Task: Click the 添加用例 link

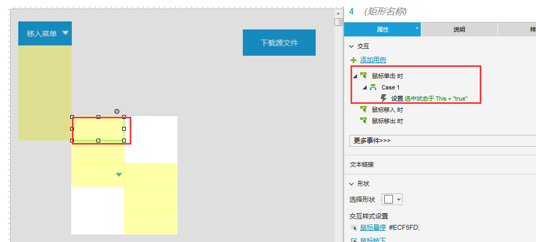Action: pos(373,60)
